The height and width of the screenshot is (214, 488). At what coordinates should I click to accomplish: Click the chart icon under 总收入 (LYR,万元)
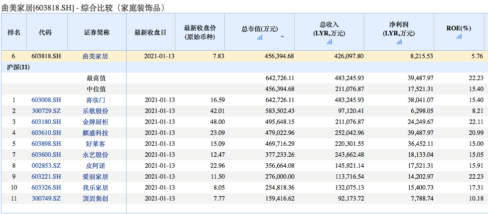click(x=329, y=42)
